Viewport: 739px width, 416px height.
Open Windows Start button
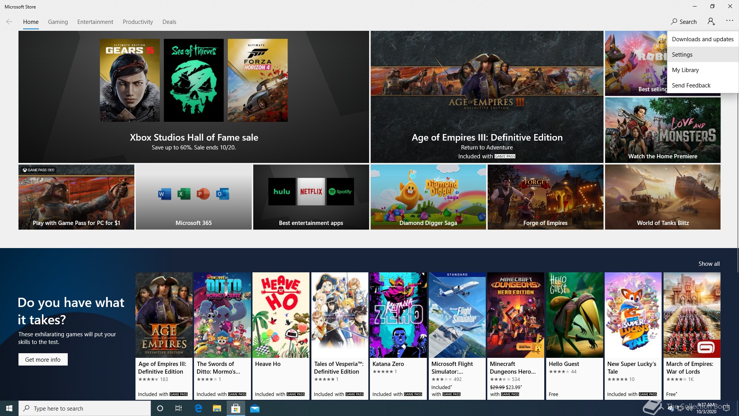[x=9, y=408]
